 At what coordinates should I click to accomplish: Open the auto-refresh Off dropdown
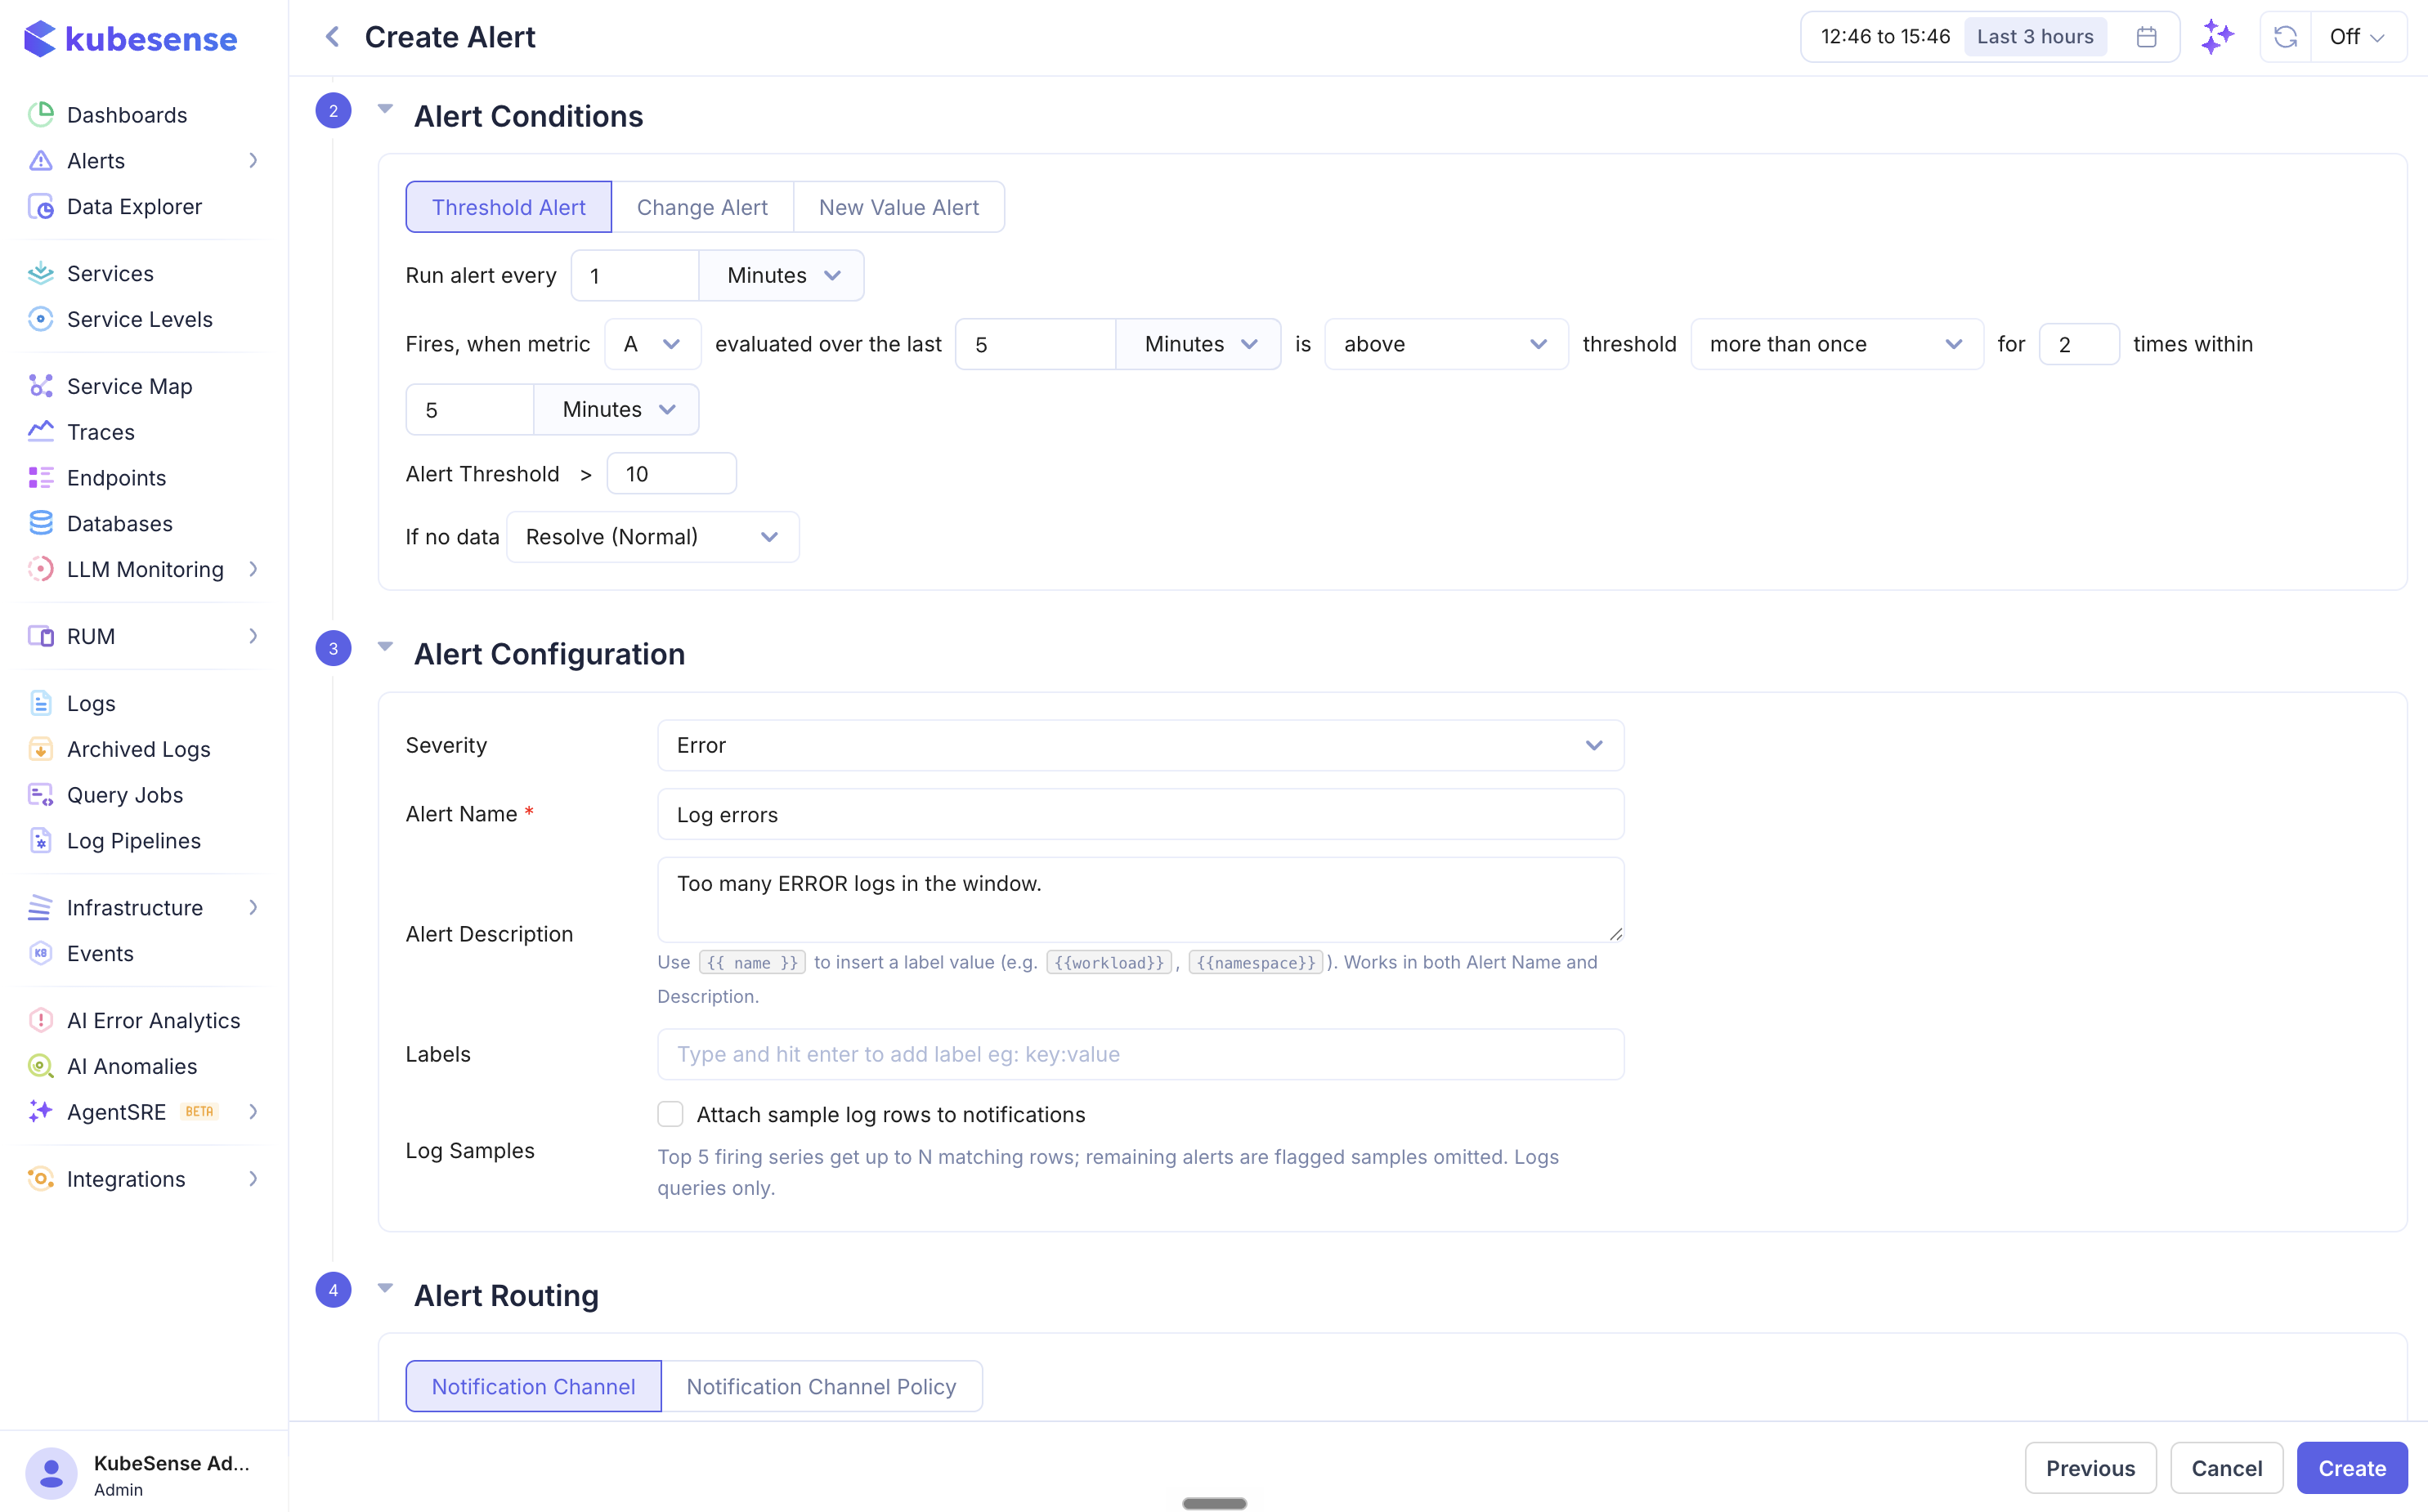pyautogui.click(x=2358, y=37)
